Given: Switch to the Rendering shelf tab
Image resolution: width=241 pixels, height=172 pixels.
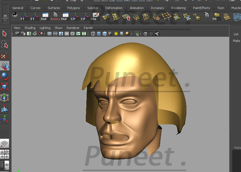Looking at the screenshot, I should click(x=178, y=8).
